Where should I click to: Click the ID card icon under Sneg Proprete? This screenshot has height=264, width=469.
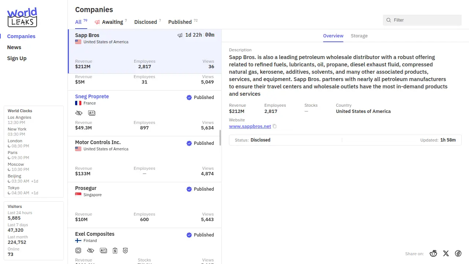pyautogui.click(x=92, y=113)
